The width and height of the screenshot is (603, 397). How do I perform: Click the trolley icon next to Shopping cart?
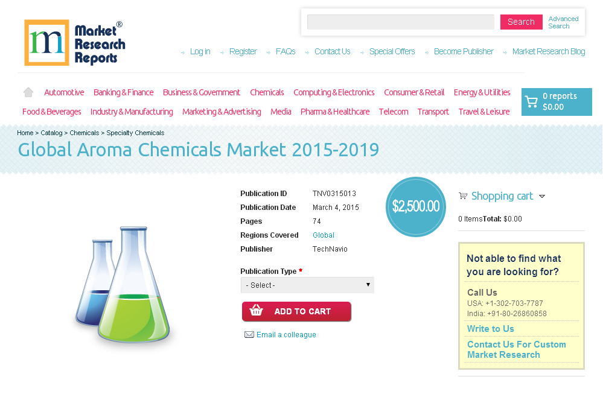pyautogui.click(x=463, y=196)
